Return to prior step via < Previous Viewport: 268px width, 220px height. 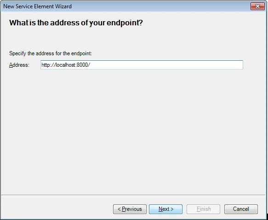tap(130, 209)
